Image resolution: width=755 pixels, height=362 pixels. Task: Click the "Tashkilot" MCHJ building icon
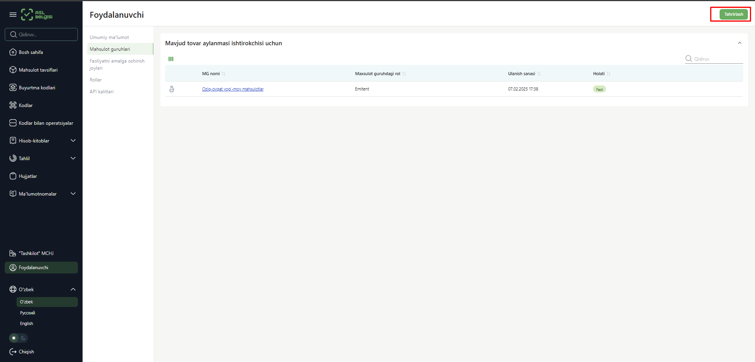coord(13,253)
